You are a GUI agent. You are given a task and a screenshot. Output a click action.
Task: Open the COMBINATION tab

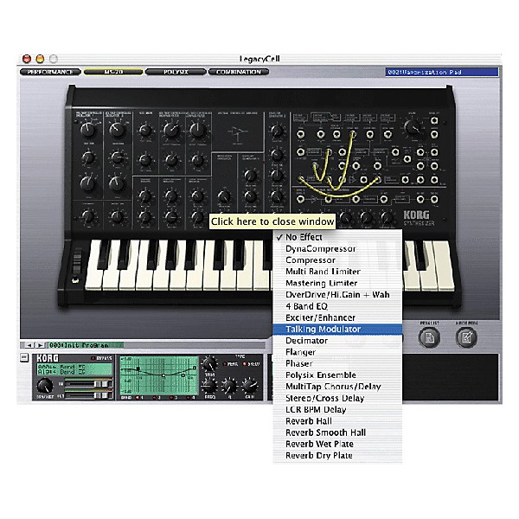(239, 72)
